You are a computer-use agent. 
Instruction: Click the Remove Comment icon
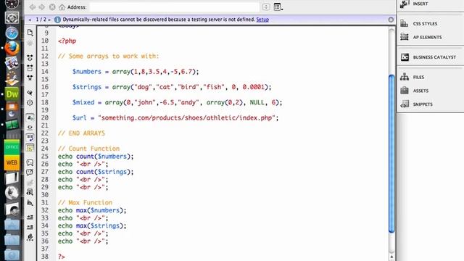pos(30,173)
